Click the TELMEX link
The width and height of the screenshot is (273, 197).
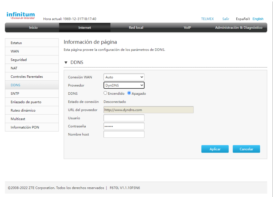click(x=207, y=19)
